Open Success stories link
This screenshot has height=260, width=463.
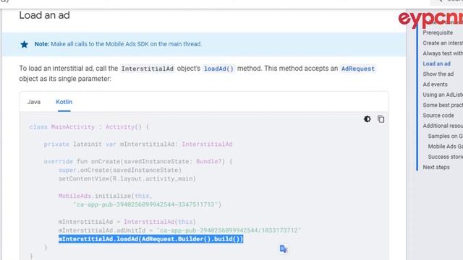446,157
